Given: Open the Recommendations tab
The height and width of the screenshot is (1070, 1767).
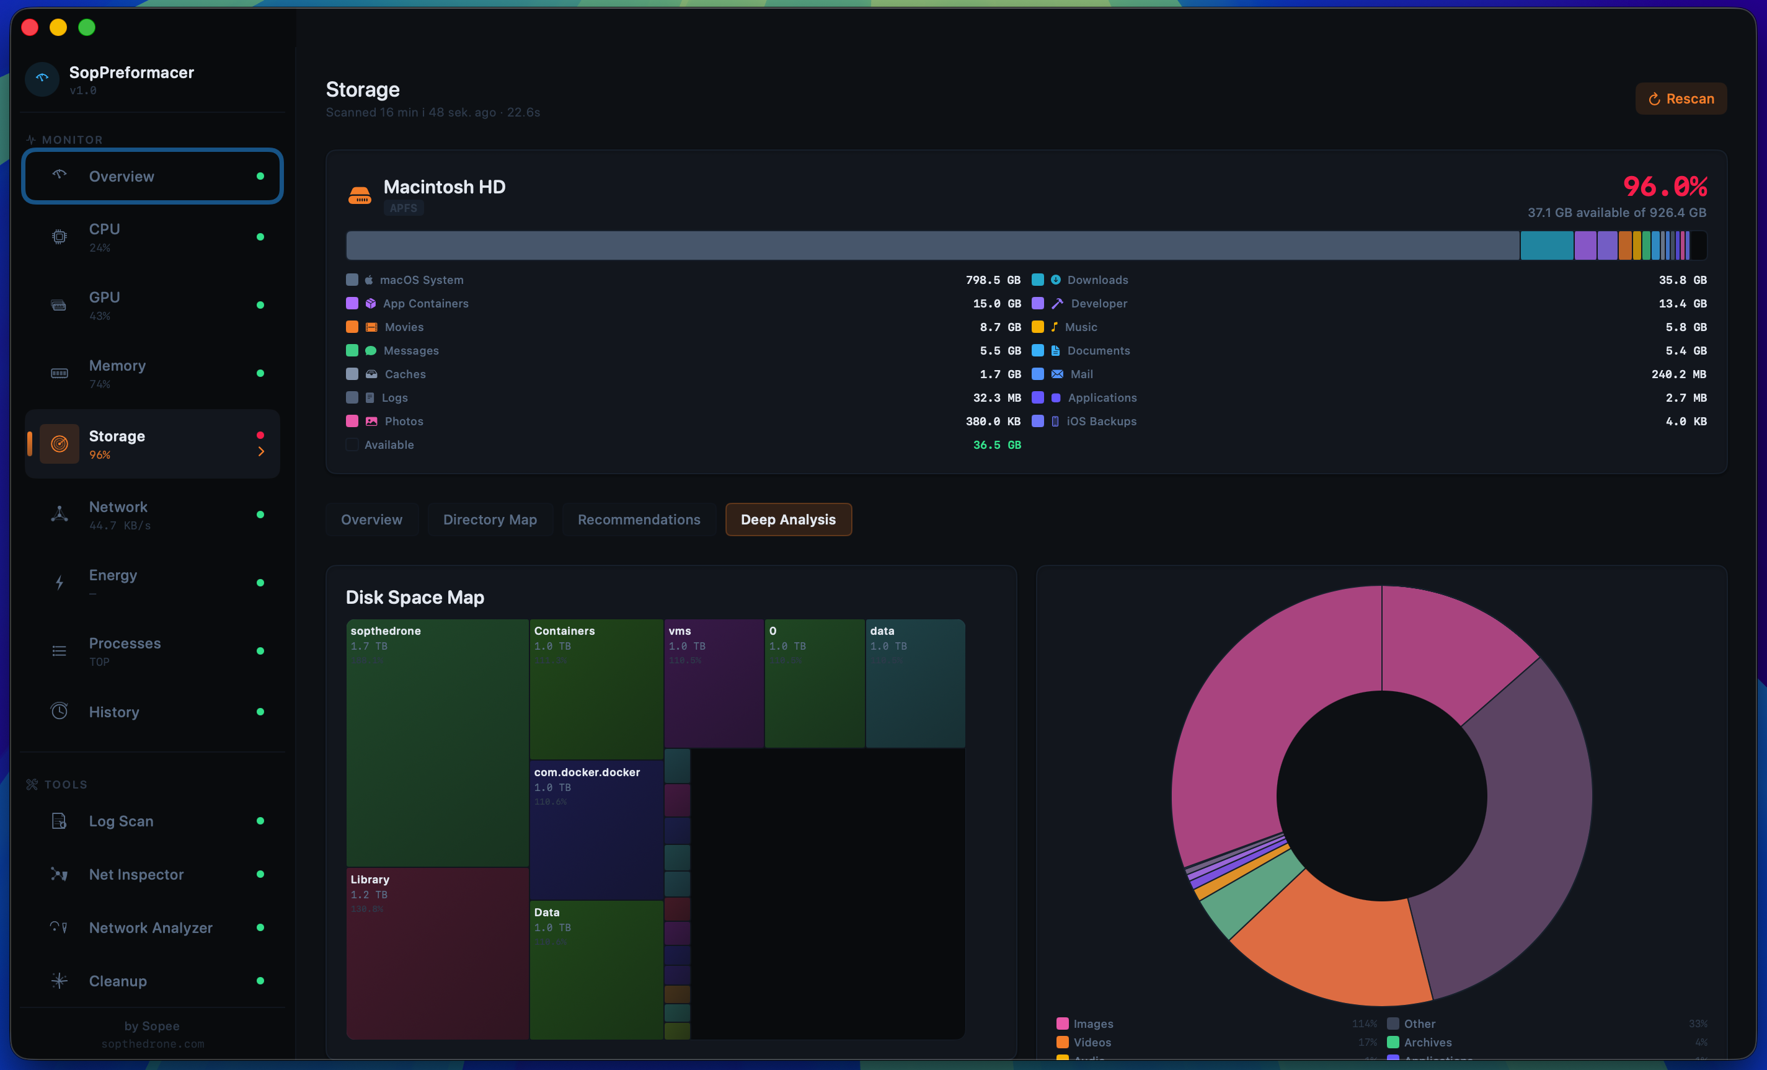Looking at the screenshot, I should [x=638, y=520].
